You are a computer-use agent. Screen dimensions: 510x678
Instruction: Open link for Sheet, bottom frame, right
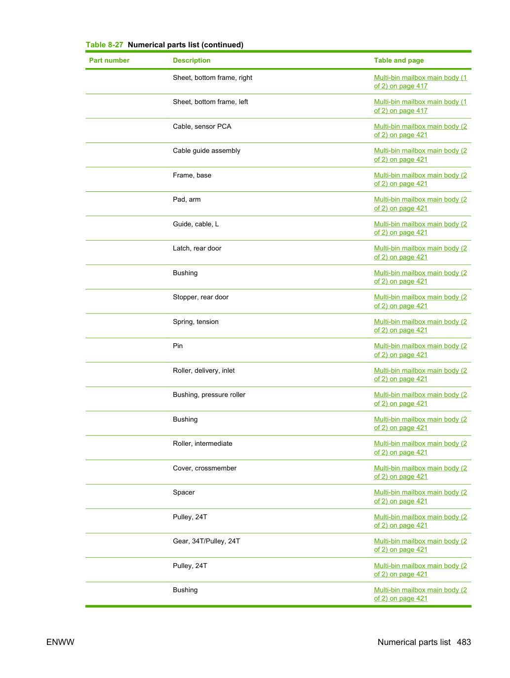coord(420,82)
